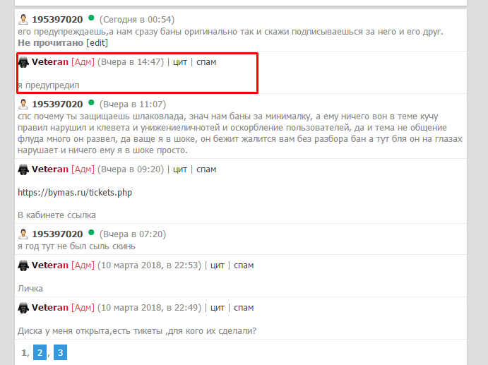This screenshot has width=488, height=365.
Task: Report the 14:47 Veteran message as spam
Action: point(206,62)
